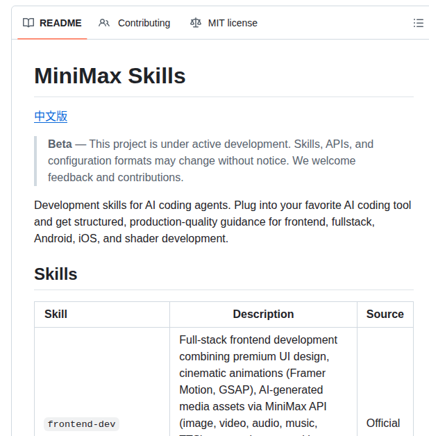Open the MIT license tab
Screen dimensions: 429x436
(x=224, y=23)
